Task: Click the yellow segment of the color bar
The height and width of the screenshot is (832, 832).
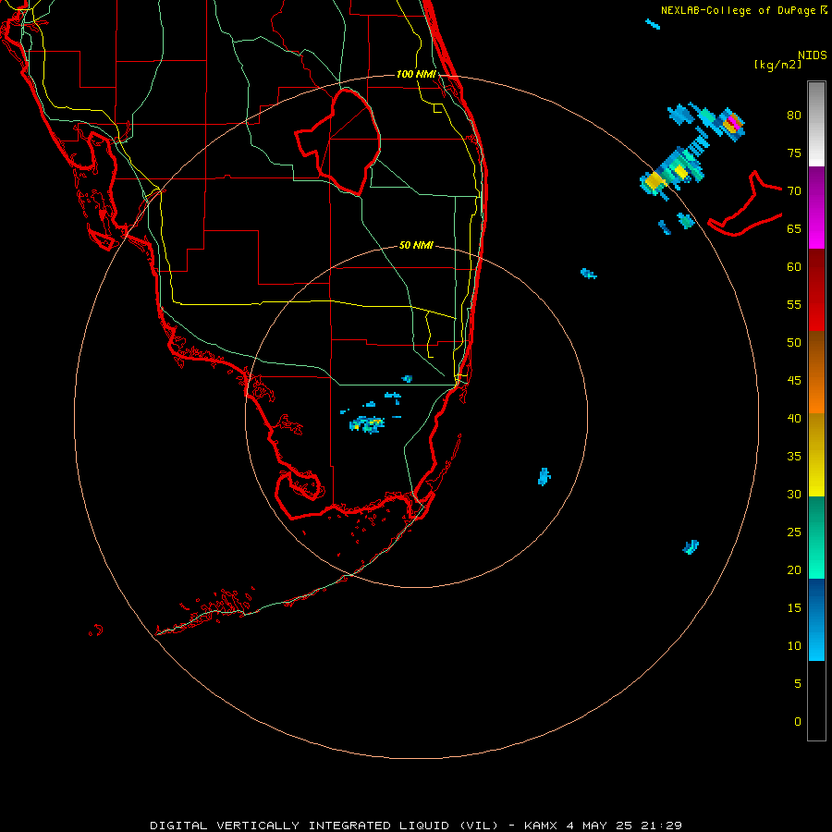Action: (816, 455)
